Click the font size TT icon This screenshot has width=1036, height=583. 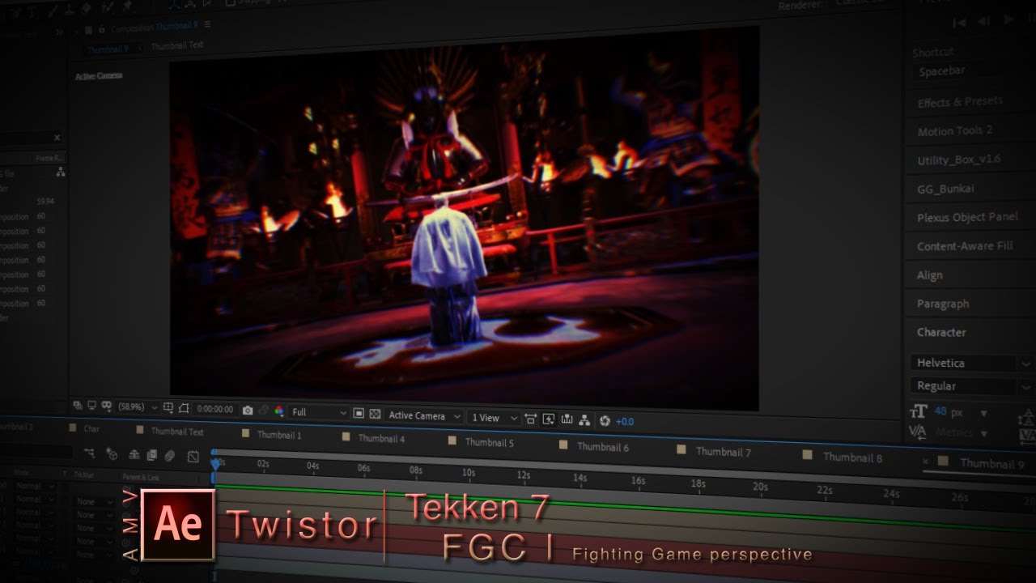click(x=918, y=411)
